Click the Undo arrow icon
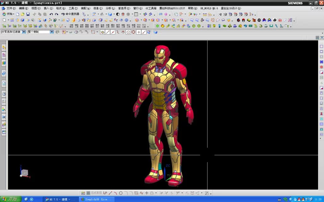Screen dimensions: 324x202 (x=51, y=14)
